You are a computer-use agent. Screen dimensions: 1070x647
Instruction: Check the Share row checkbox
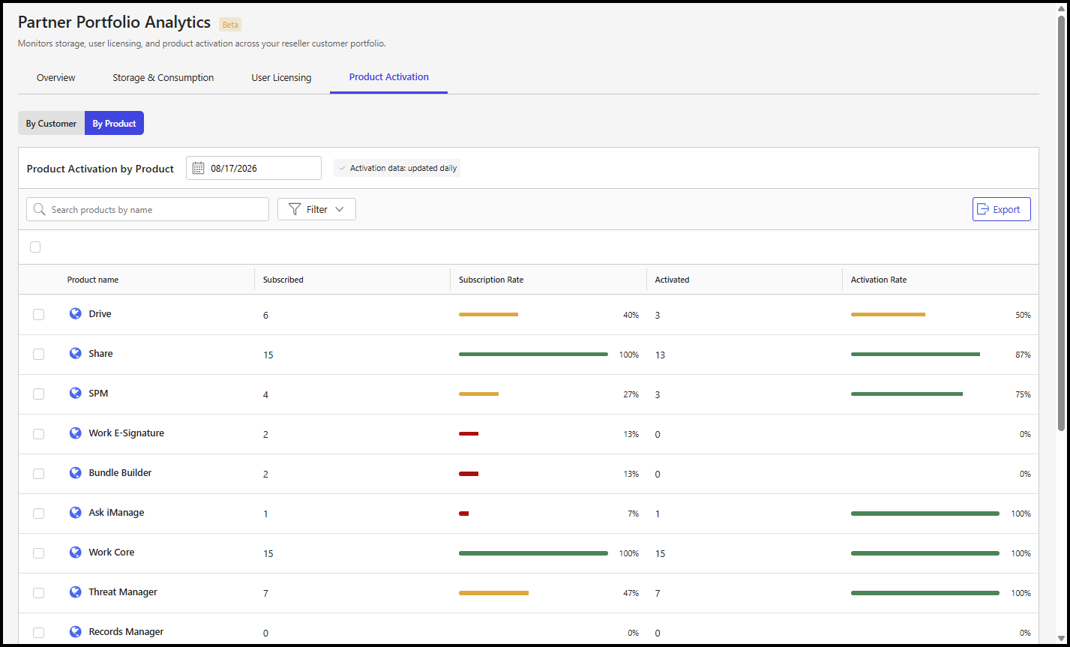point(38,354)
